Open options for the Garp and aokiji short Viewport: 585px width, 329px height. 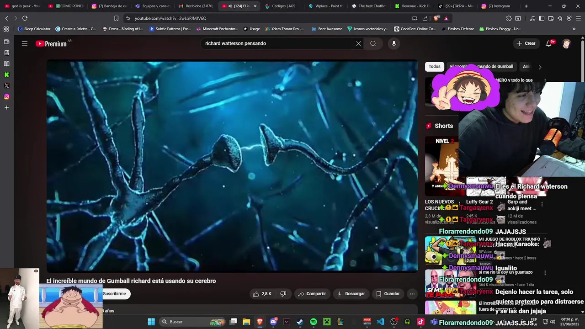(x=542, y=204)
